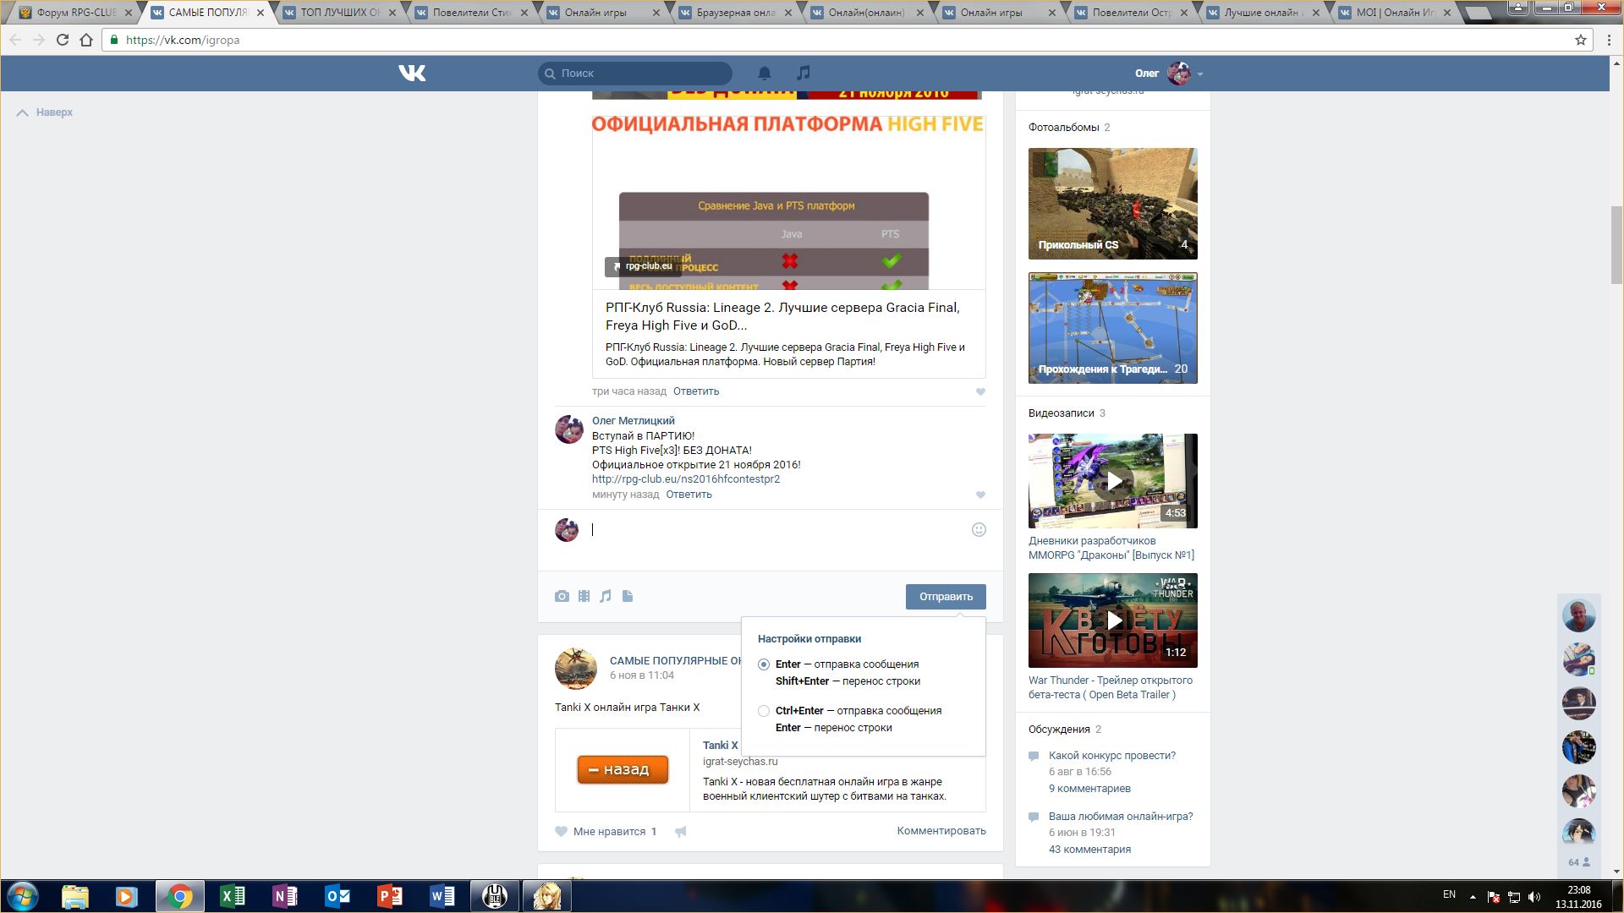The image size is (1624, 913).
Task: Switch to Форум RPG-CLUB browser tab
Action: coord(76,13)
